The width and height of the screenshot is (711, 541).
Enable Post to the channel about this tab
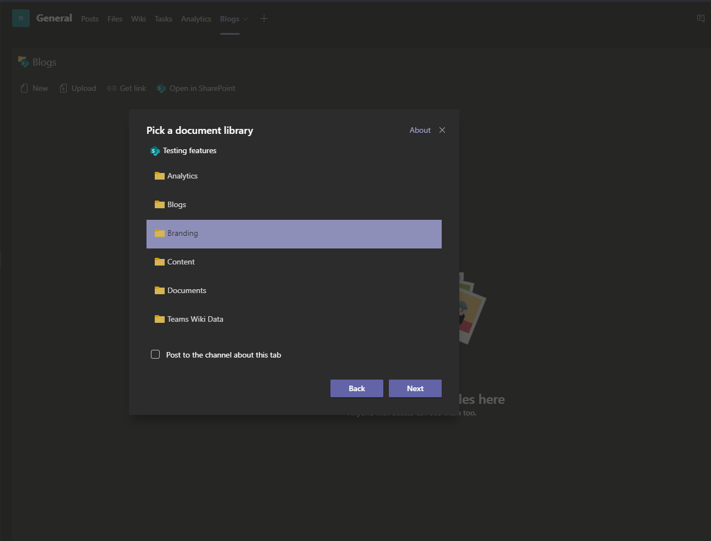(x=155, y=354)
